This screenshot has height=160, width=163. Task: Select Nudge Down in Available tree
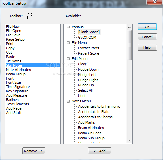click(x=88, y=69)
